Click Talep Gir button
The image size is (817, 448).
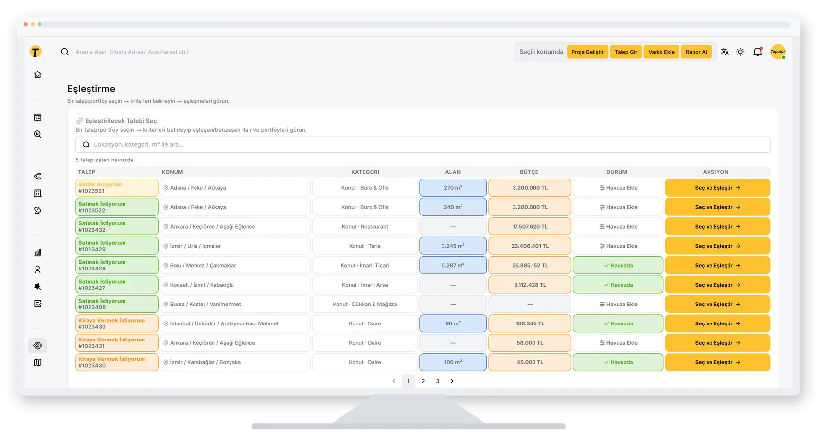point(626,52)
